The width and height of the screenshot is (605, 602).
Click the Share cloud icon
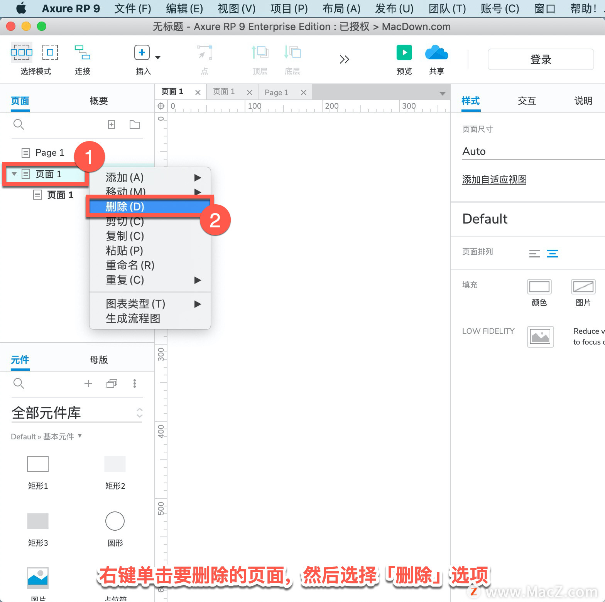436,52
